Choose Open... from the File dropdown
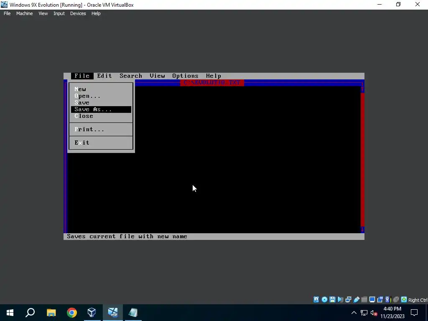Viewport: 428px width, 321px height. click(x=101, y=96)
